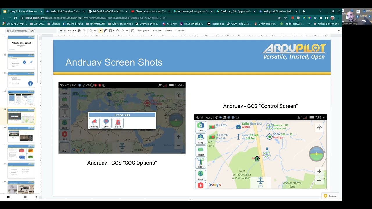Click the Redo arrow in Slides toolbar
The image size is (372, 209).
point(74,30)
